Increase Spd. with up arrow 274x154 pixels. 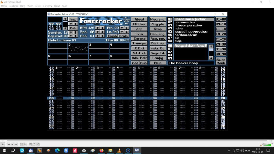98,32
